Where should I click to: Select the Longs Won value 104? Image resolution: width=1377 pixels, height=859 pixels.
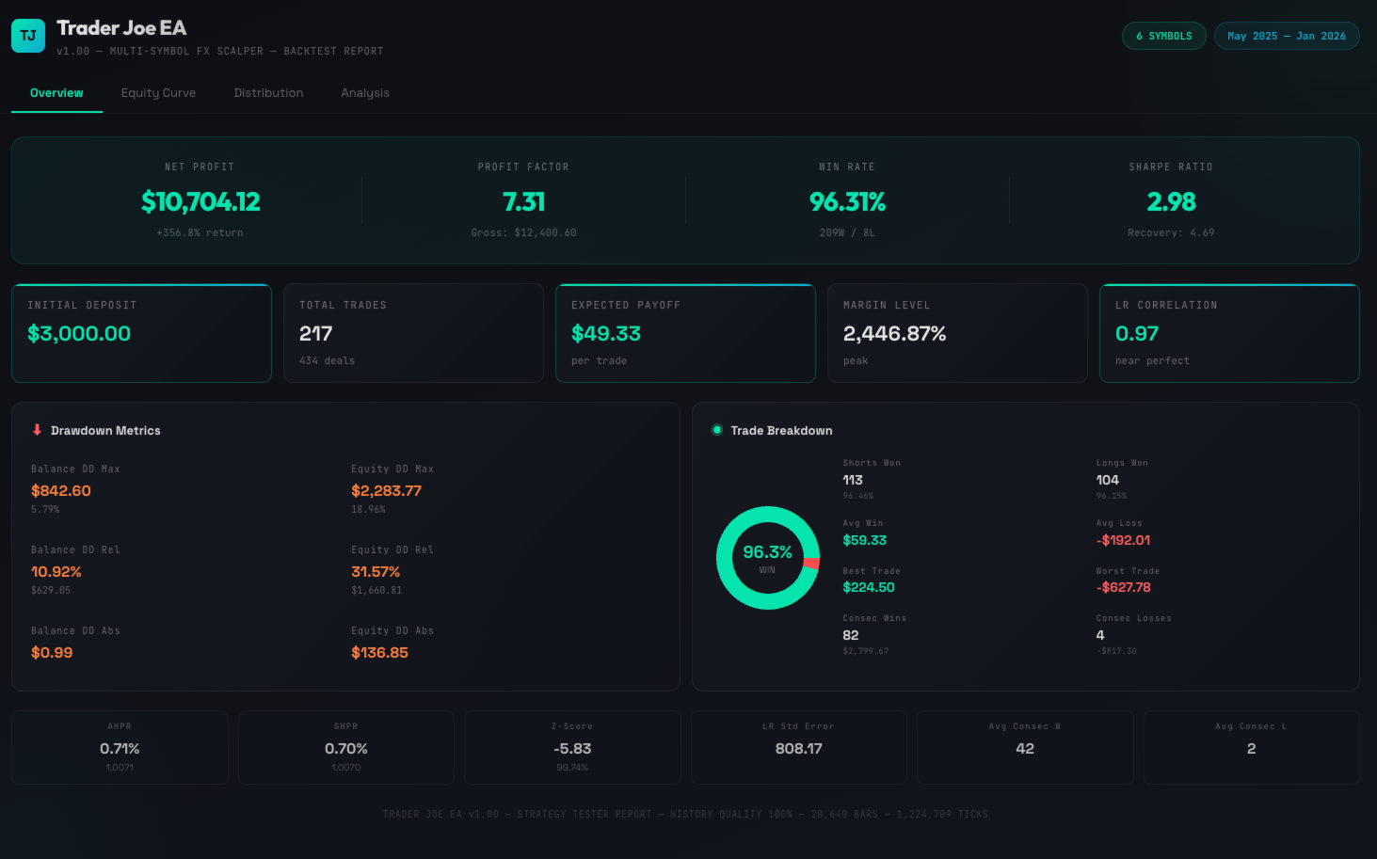[x=1107, y=480]
